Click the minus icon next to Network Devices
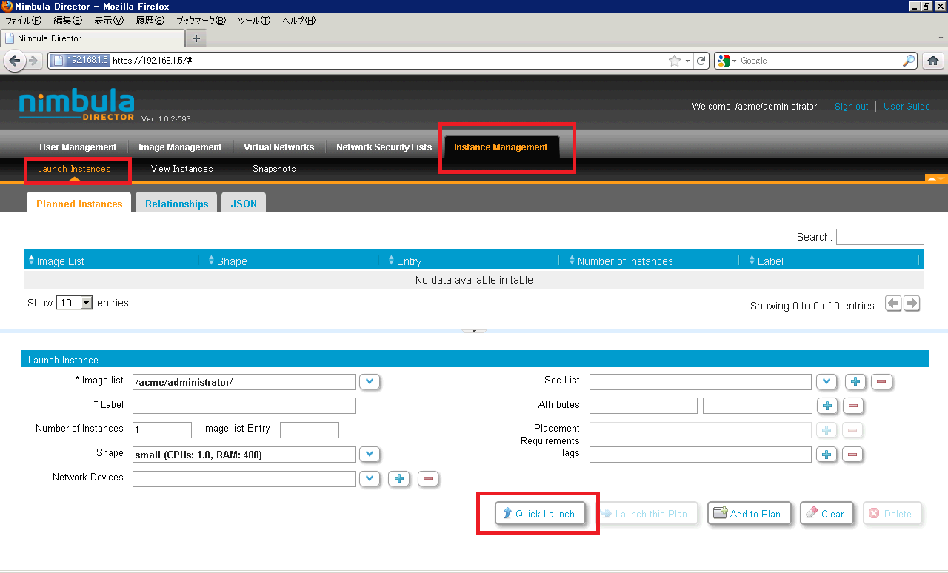Screen dimensions: 948x573 (x=428, y=479)
